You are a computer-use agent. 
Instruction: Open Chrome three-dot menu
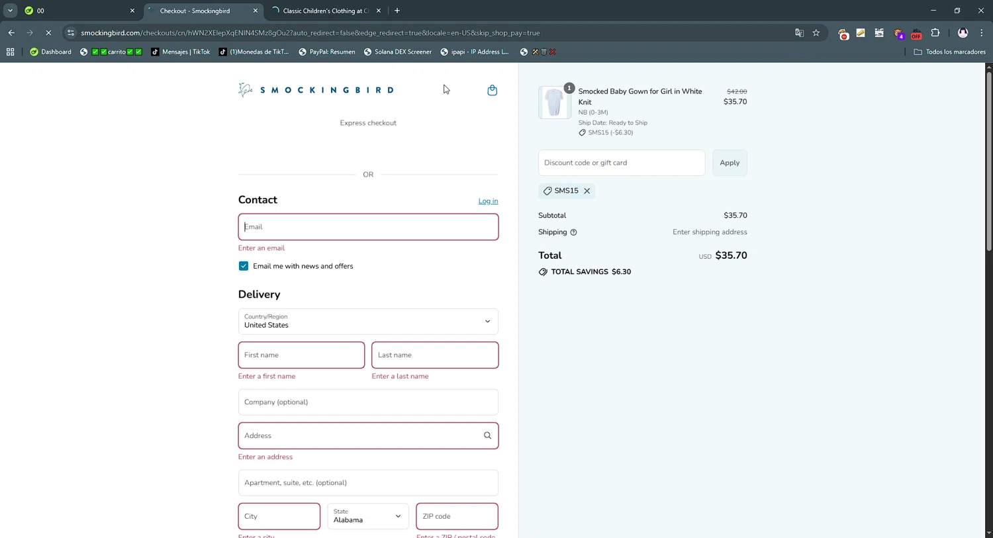(x=982, y=32)
